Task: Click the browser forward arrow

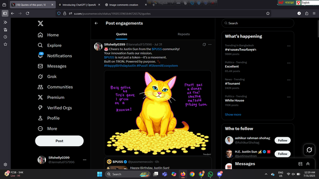Action: pos(20,13)
